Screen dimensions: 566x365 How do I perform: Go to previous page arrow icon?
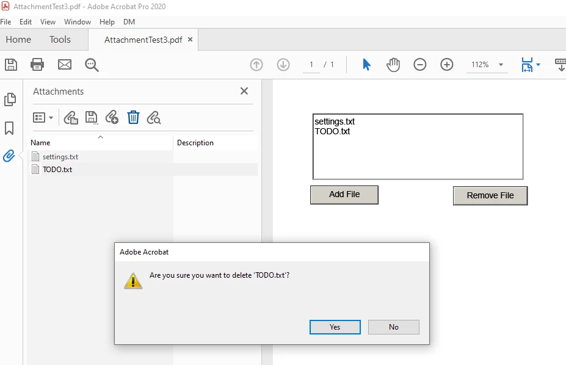pyautogui.click(x=256, y=65)
